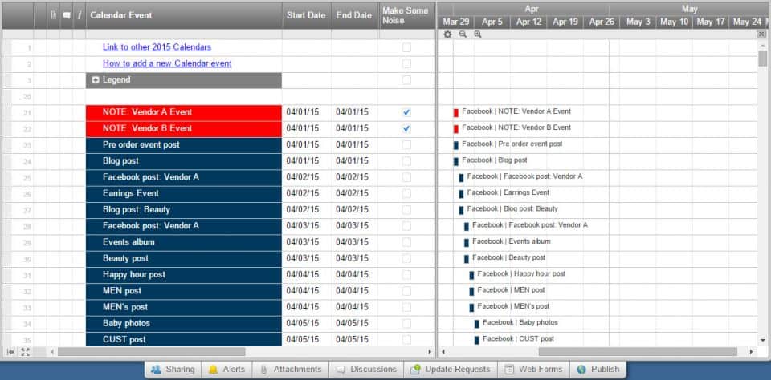Select the Start Date cell of Beauty post
771x380 pixels.
tap(306, 258)
